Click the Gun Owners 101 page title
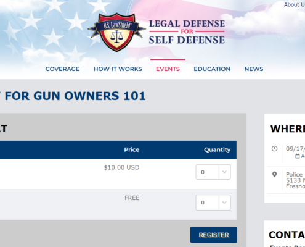The image size is (305, 247). pyautogui.click(x=73, y=96)
